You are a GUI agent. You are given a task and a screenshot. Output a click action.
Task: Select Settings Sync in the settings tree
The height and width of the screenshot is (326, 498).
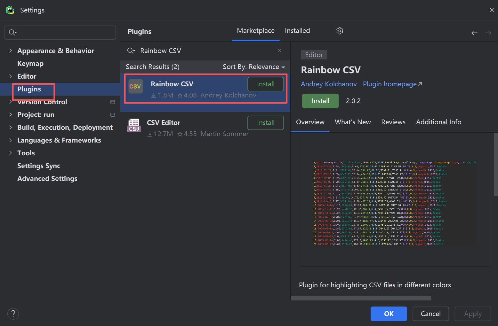coord(39,166)
